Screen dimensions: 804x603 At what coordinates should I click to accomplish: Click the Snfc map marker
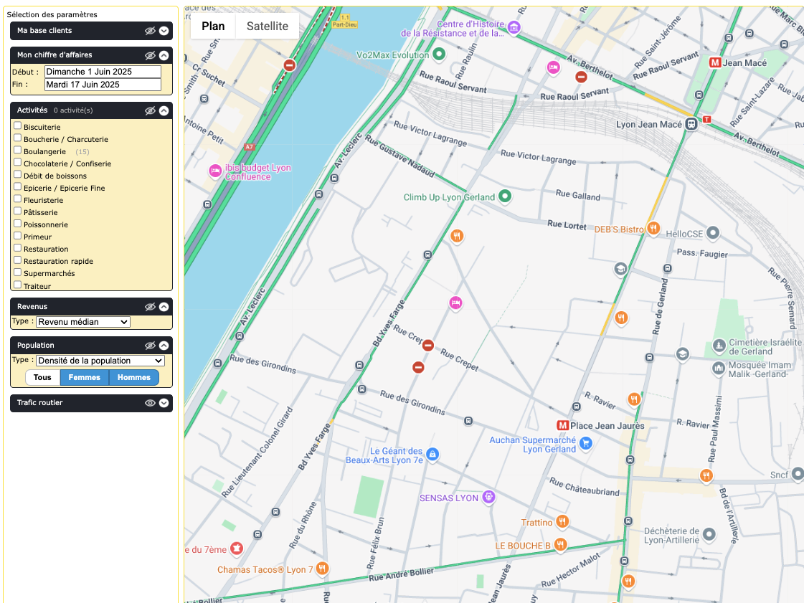tap(798, 474)
